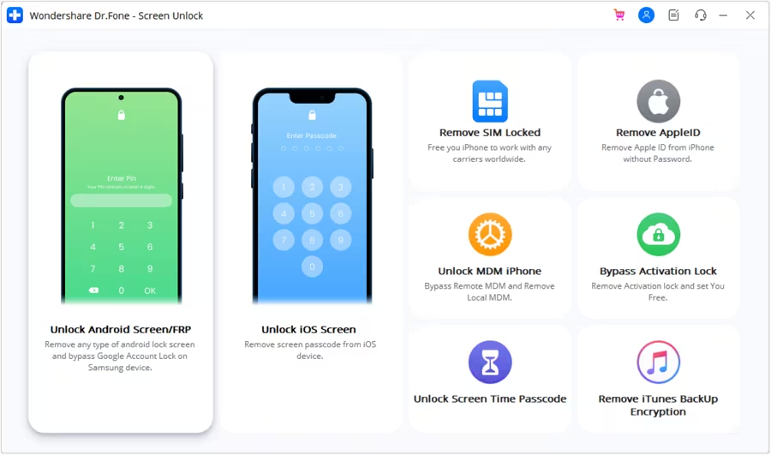Click the hourglass Screen Time Passcode icon
Viewport: 771px width, 455px height.
tap(490, 362)
